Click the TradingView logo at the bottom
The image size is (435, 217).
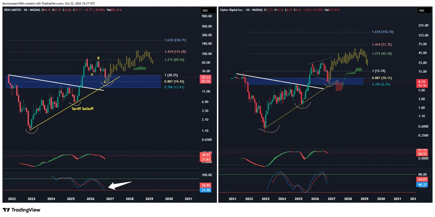[x=21, y=210]
